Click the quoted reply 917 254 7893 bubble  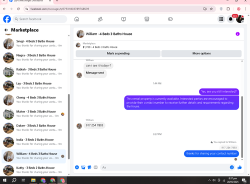(229, 147)
